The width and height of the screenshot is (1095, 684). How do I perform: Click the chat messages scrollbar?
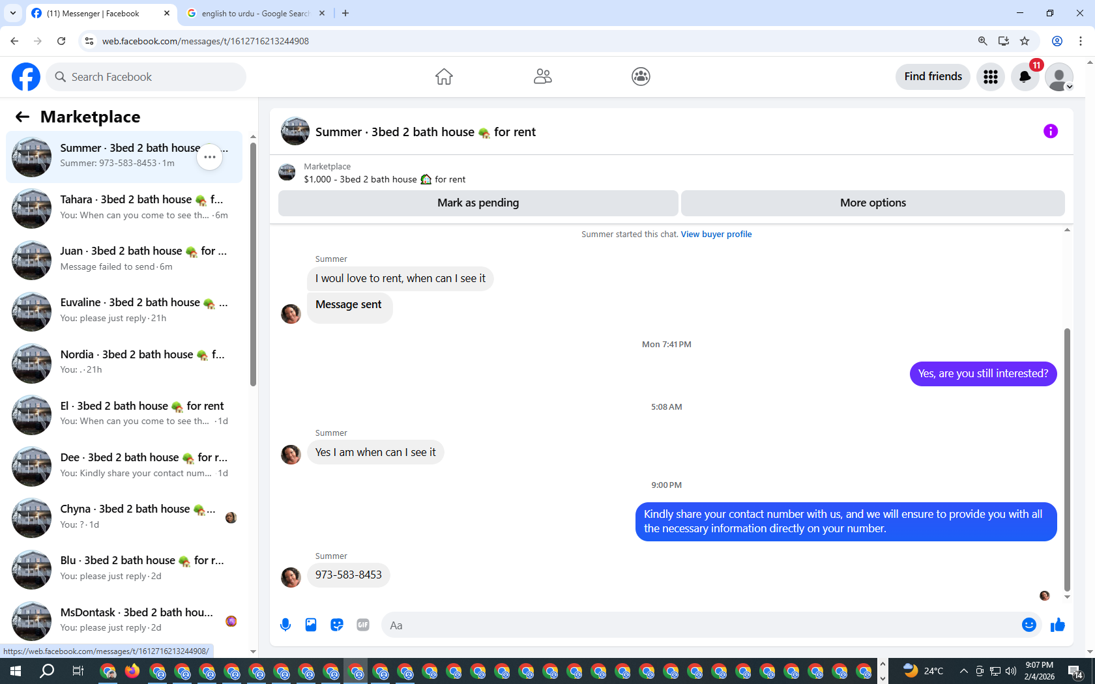pos(1067,459)
